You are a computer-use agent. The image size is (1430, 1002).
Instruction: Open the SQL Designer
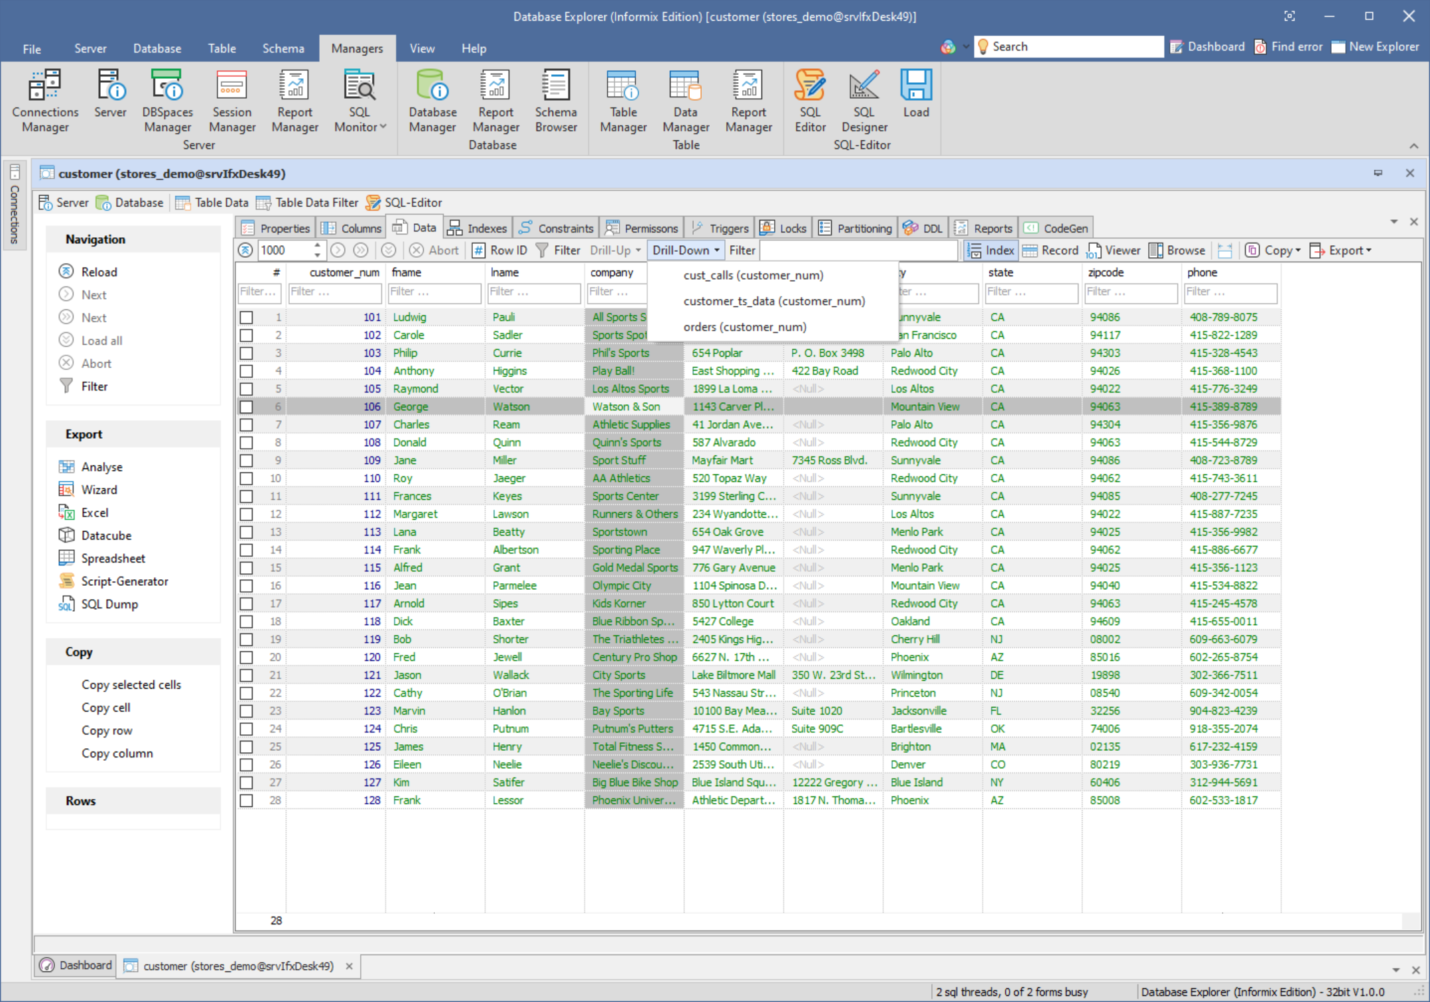pyautogui.click(x=864, y=101)
